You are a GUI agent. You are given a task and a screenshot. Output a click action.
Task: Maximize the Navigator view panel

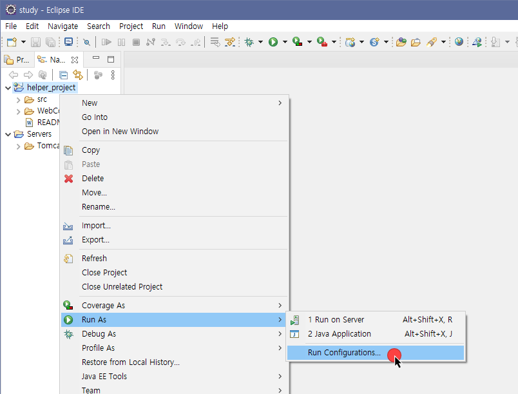click(111, 59)
